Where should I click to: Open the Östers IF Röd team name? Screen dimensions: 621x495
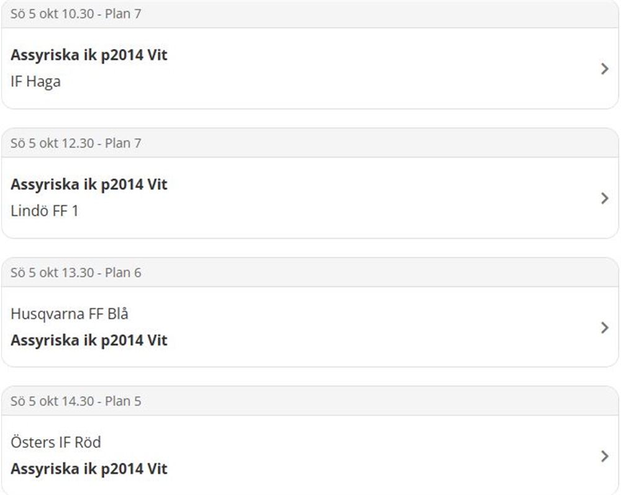[56, 442]
